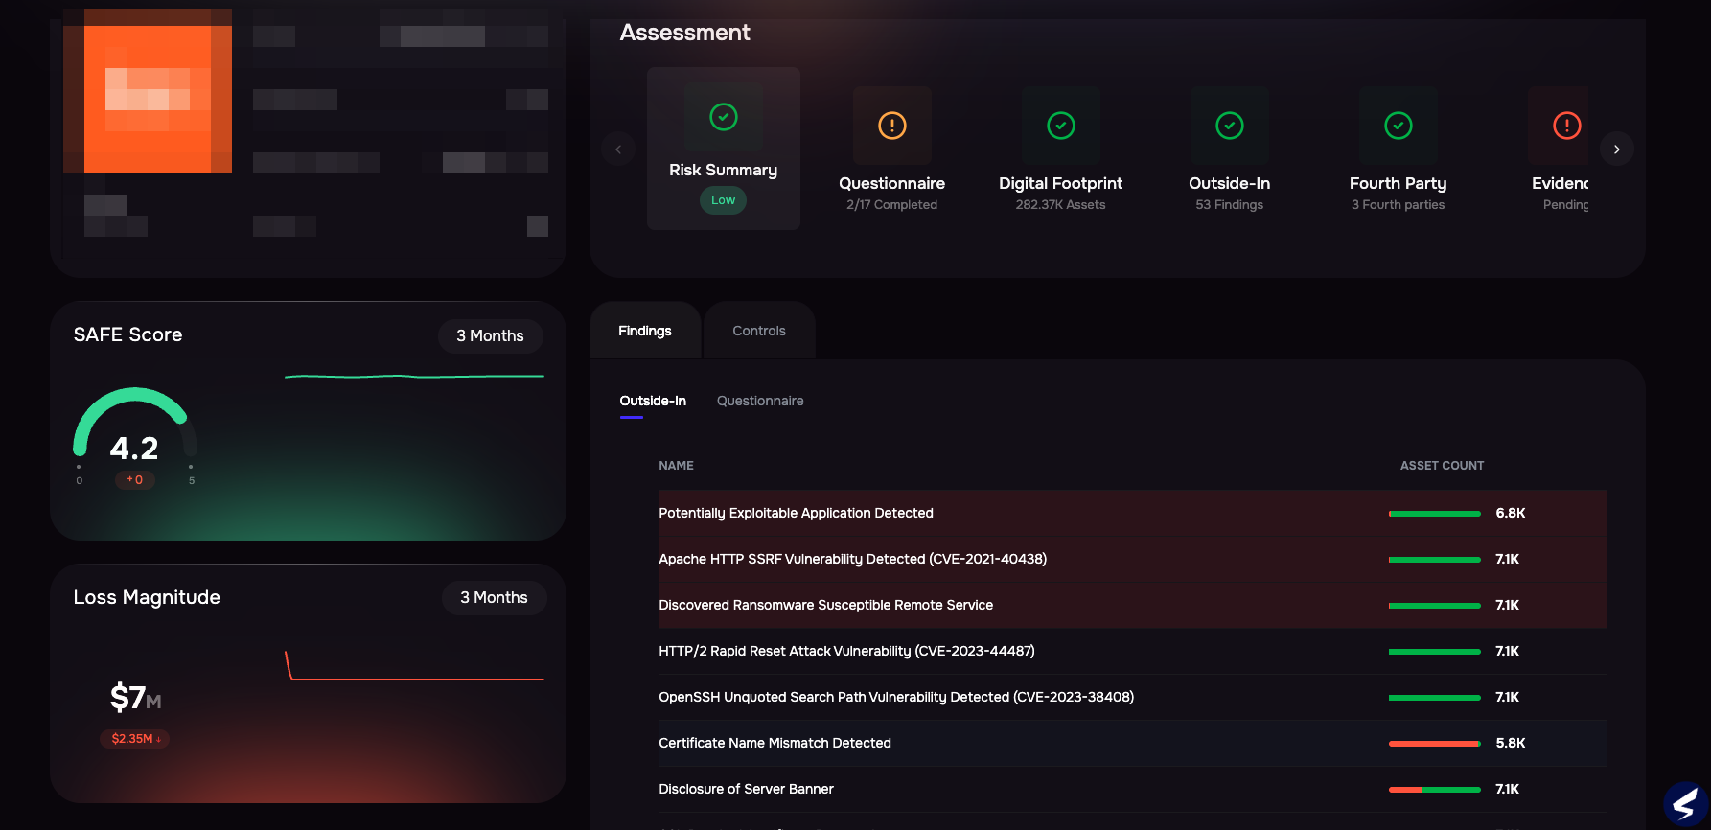Click the Low risk badge
This screenshot has height=830, width=1711.
click(x=724, y=200)
